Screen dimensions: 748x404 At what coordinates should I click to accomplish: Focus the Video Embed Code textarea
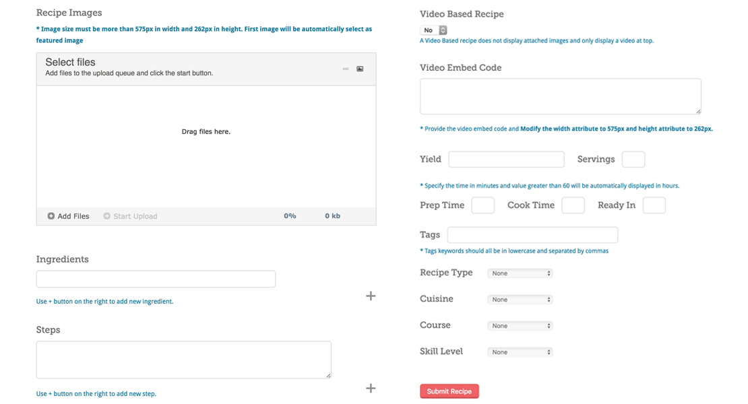point(561,96)
